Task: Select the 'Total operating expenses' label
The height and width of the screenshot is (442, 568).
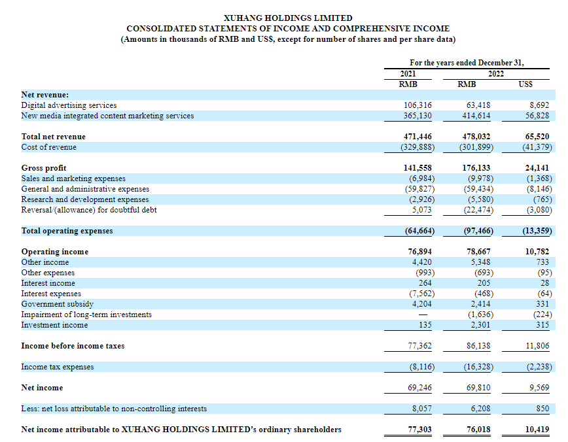Action: pos(67,231)
